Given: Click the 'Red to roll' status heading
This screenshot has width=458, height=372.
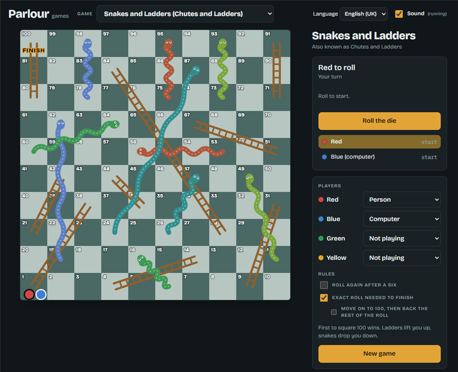Looking at the screenshot, I should (x=336, y=68).
